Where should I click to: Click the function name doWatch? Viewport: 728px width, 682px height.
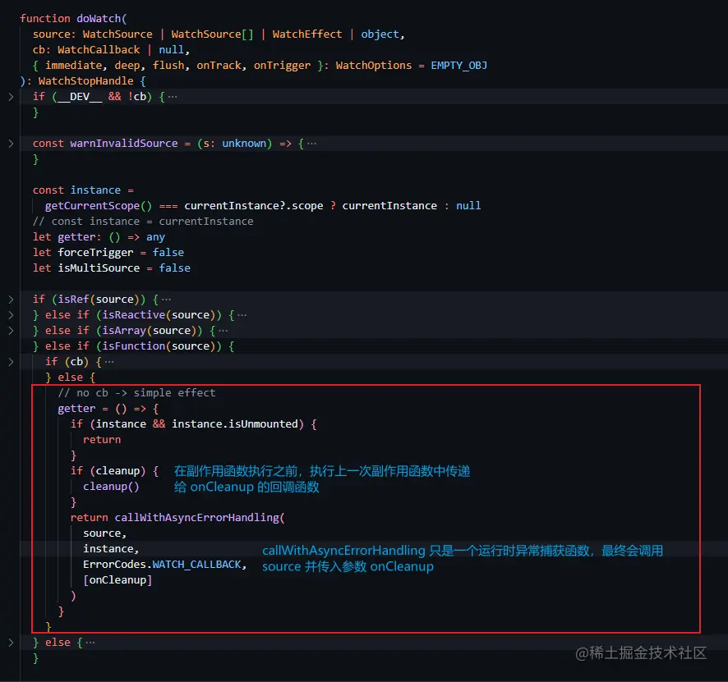tap(99, 19)
